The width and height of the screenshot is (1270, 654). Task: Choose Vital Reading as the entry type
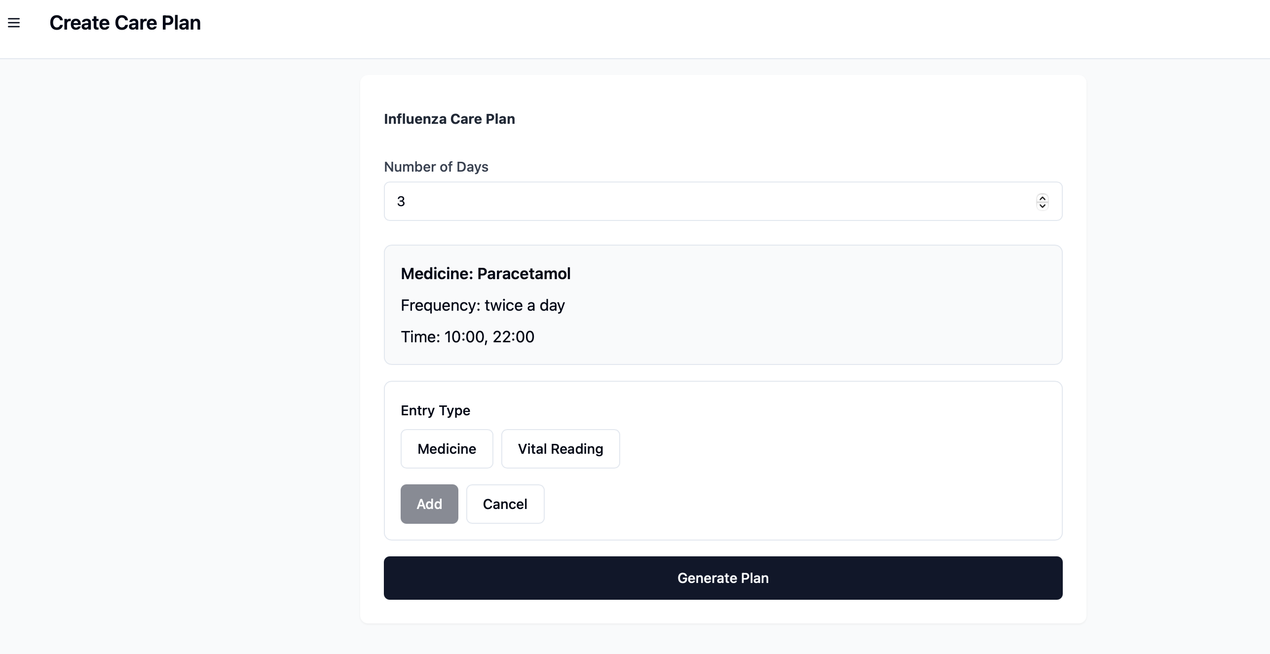[x=560, y=449]
